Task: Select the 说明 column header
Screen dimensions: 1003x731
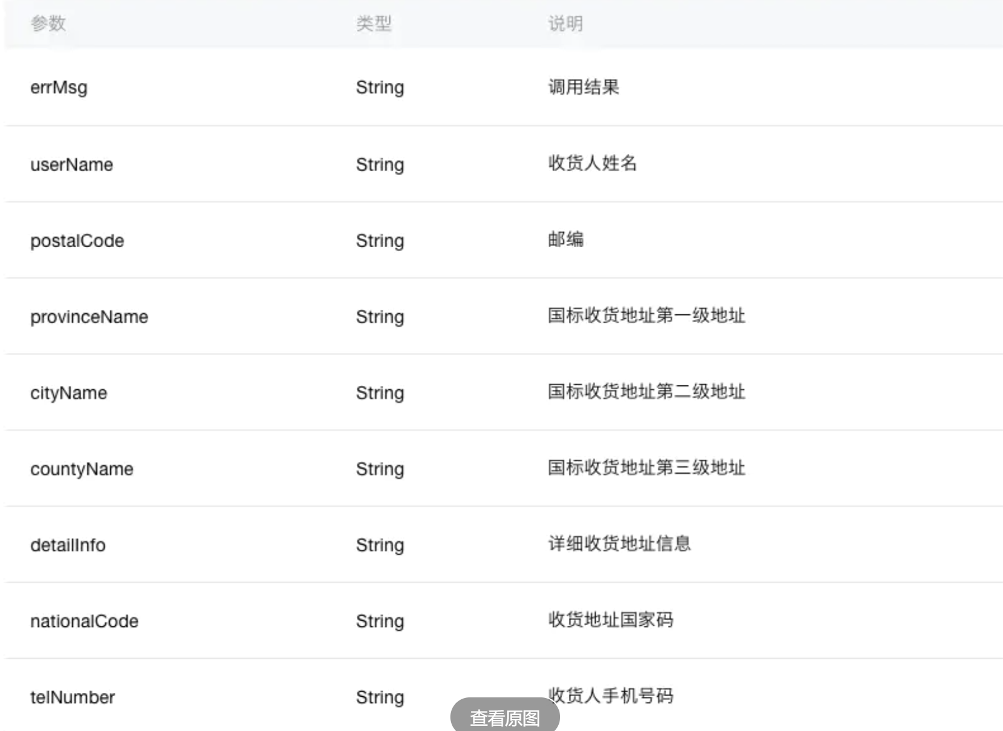Action: (566, 24)
